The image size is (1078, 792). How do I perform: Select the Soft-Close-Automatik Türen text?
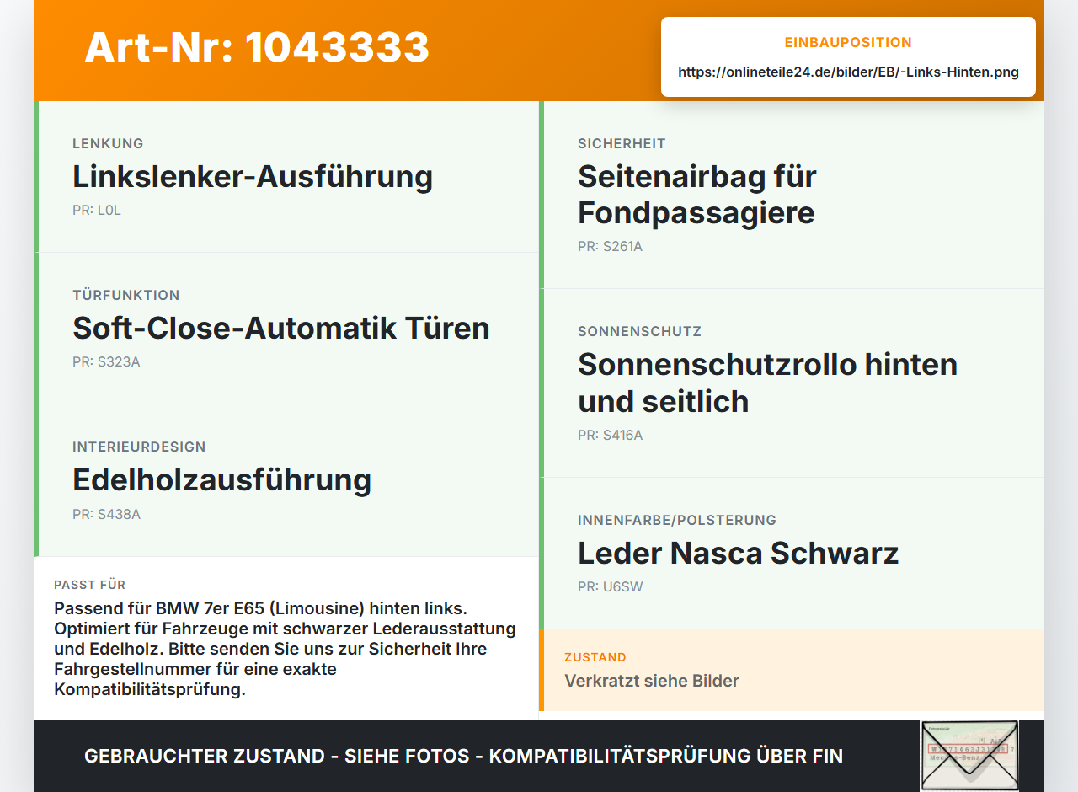point(281,329)
